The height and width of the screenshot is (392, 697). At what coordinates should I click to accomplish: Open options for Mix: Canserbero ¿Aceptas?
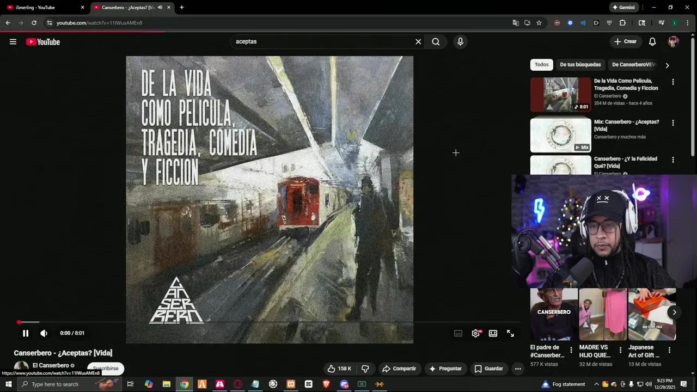[x=673, y=123]
